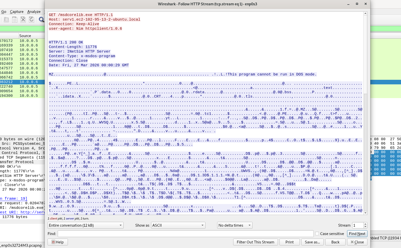
Task: Open the Analyze menu
Action: coord(34,12)
